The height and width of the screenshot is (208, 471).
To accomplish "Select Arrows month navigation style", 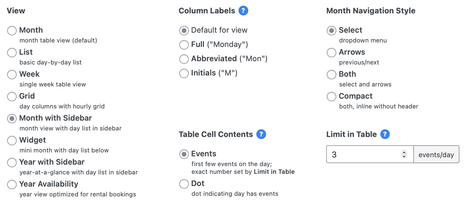I will 332,53.
